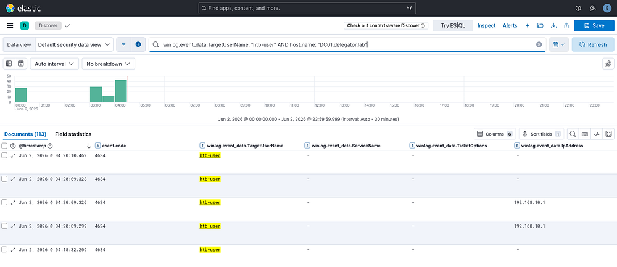
Task: Open the No breakdown dropdown
Action: [x=108, y=64]
